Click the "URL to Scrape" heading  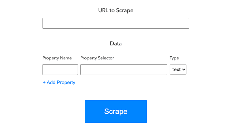pos(116,10)
